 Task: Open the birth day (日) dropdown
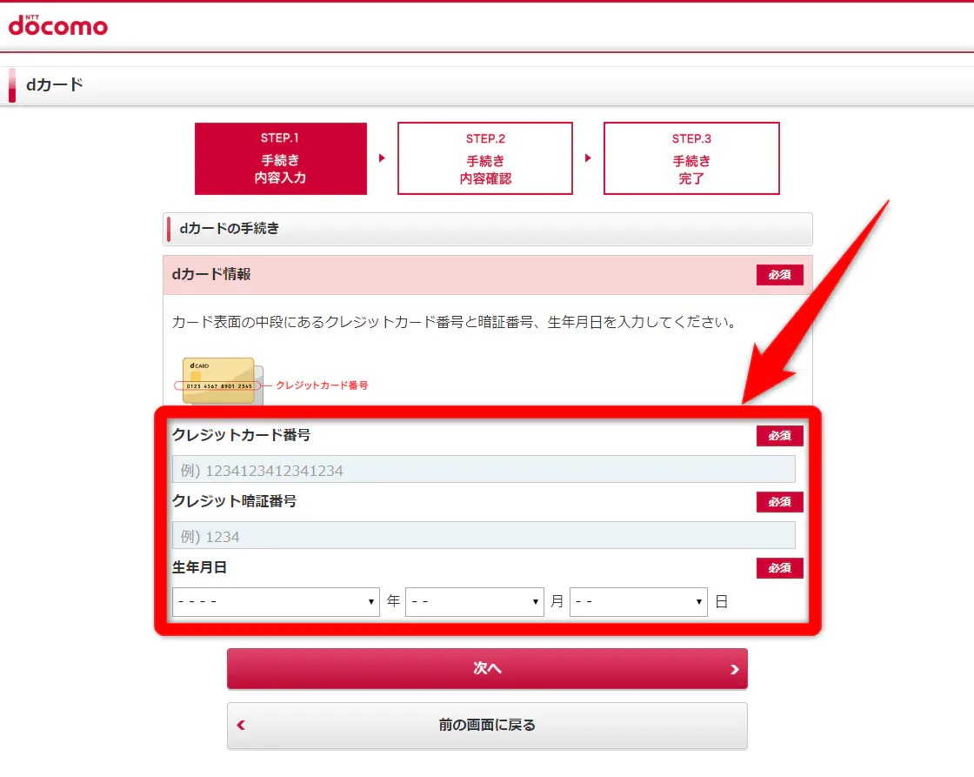click(638, 602)
